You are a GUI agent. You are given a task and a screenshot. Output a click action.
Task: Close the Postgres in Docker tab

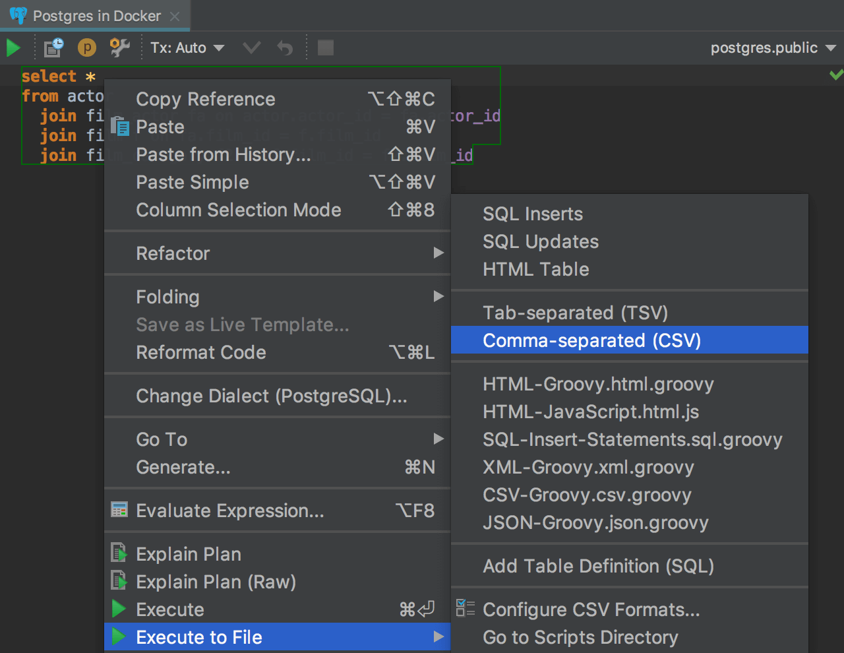tap(175, 16)
